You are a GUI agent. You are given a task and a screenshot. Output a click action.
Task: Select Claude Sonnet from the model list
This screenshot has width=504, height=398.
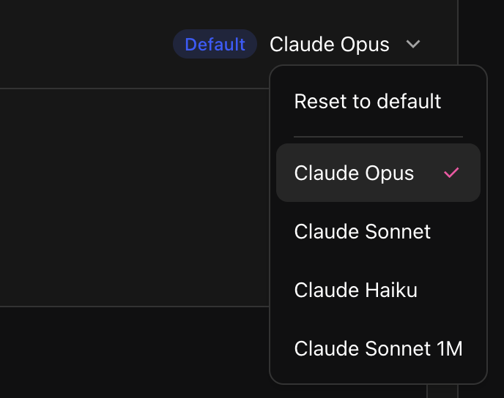click(363, 232)
